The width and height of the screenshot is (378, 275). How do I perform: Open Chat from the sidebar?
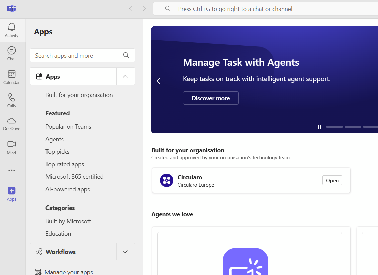click(x=12, y=51)
